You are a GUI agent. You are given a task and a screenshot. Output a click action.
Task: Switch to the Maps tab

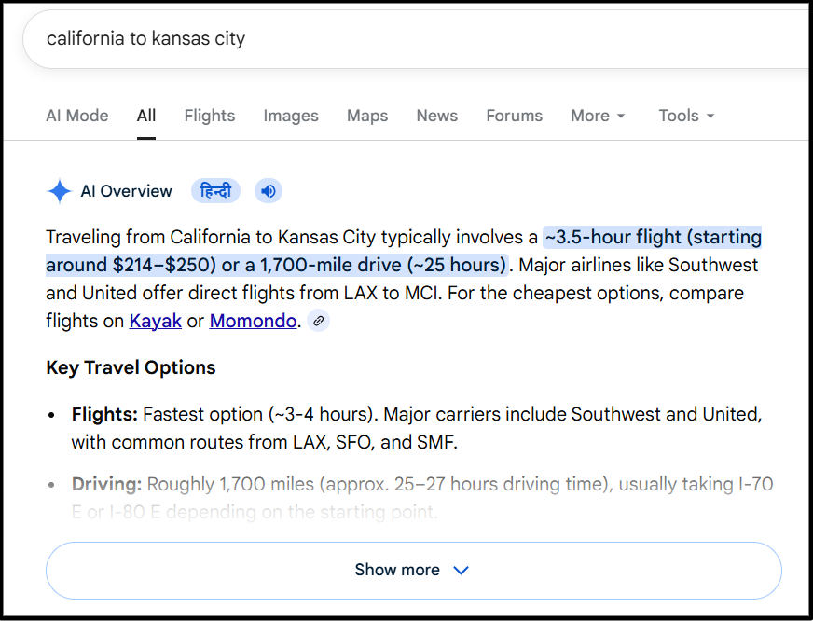coord(367,116)
